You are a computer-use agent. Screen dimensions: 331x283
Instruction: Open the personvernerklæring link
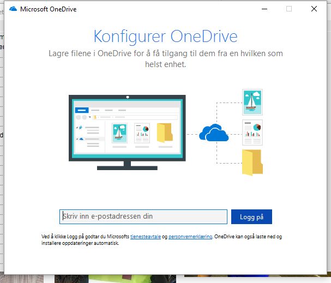pyautogui.click(x=190, y=237)
